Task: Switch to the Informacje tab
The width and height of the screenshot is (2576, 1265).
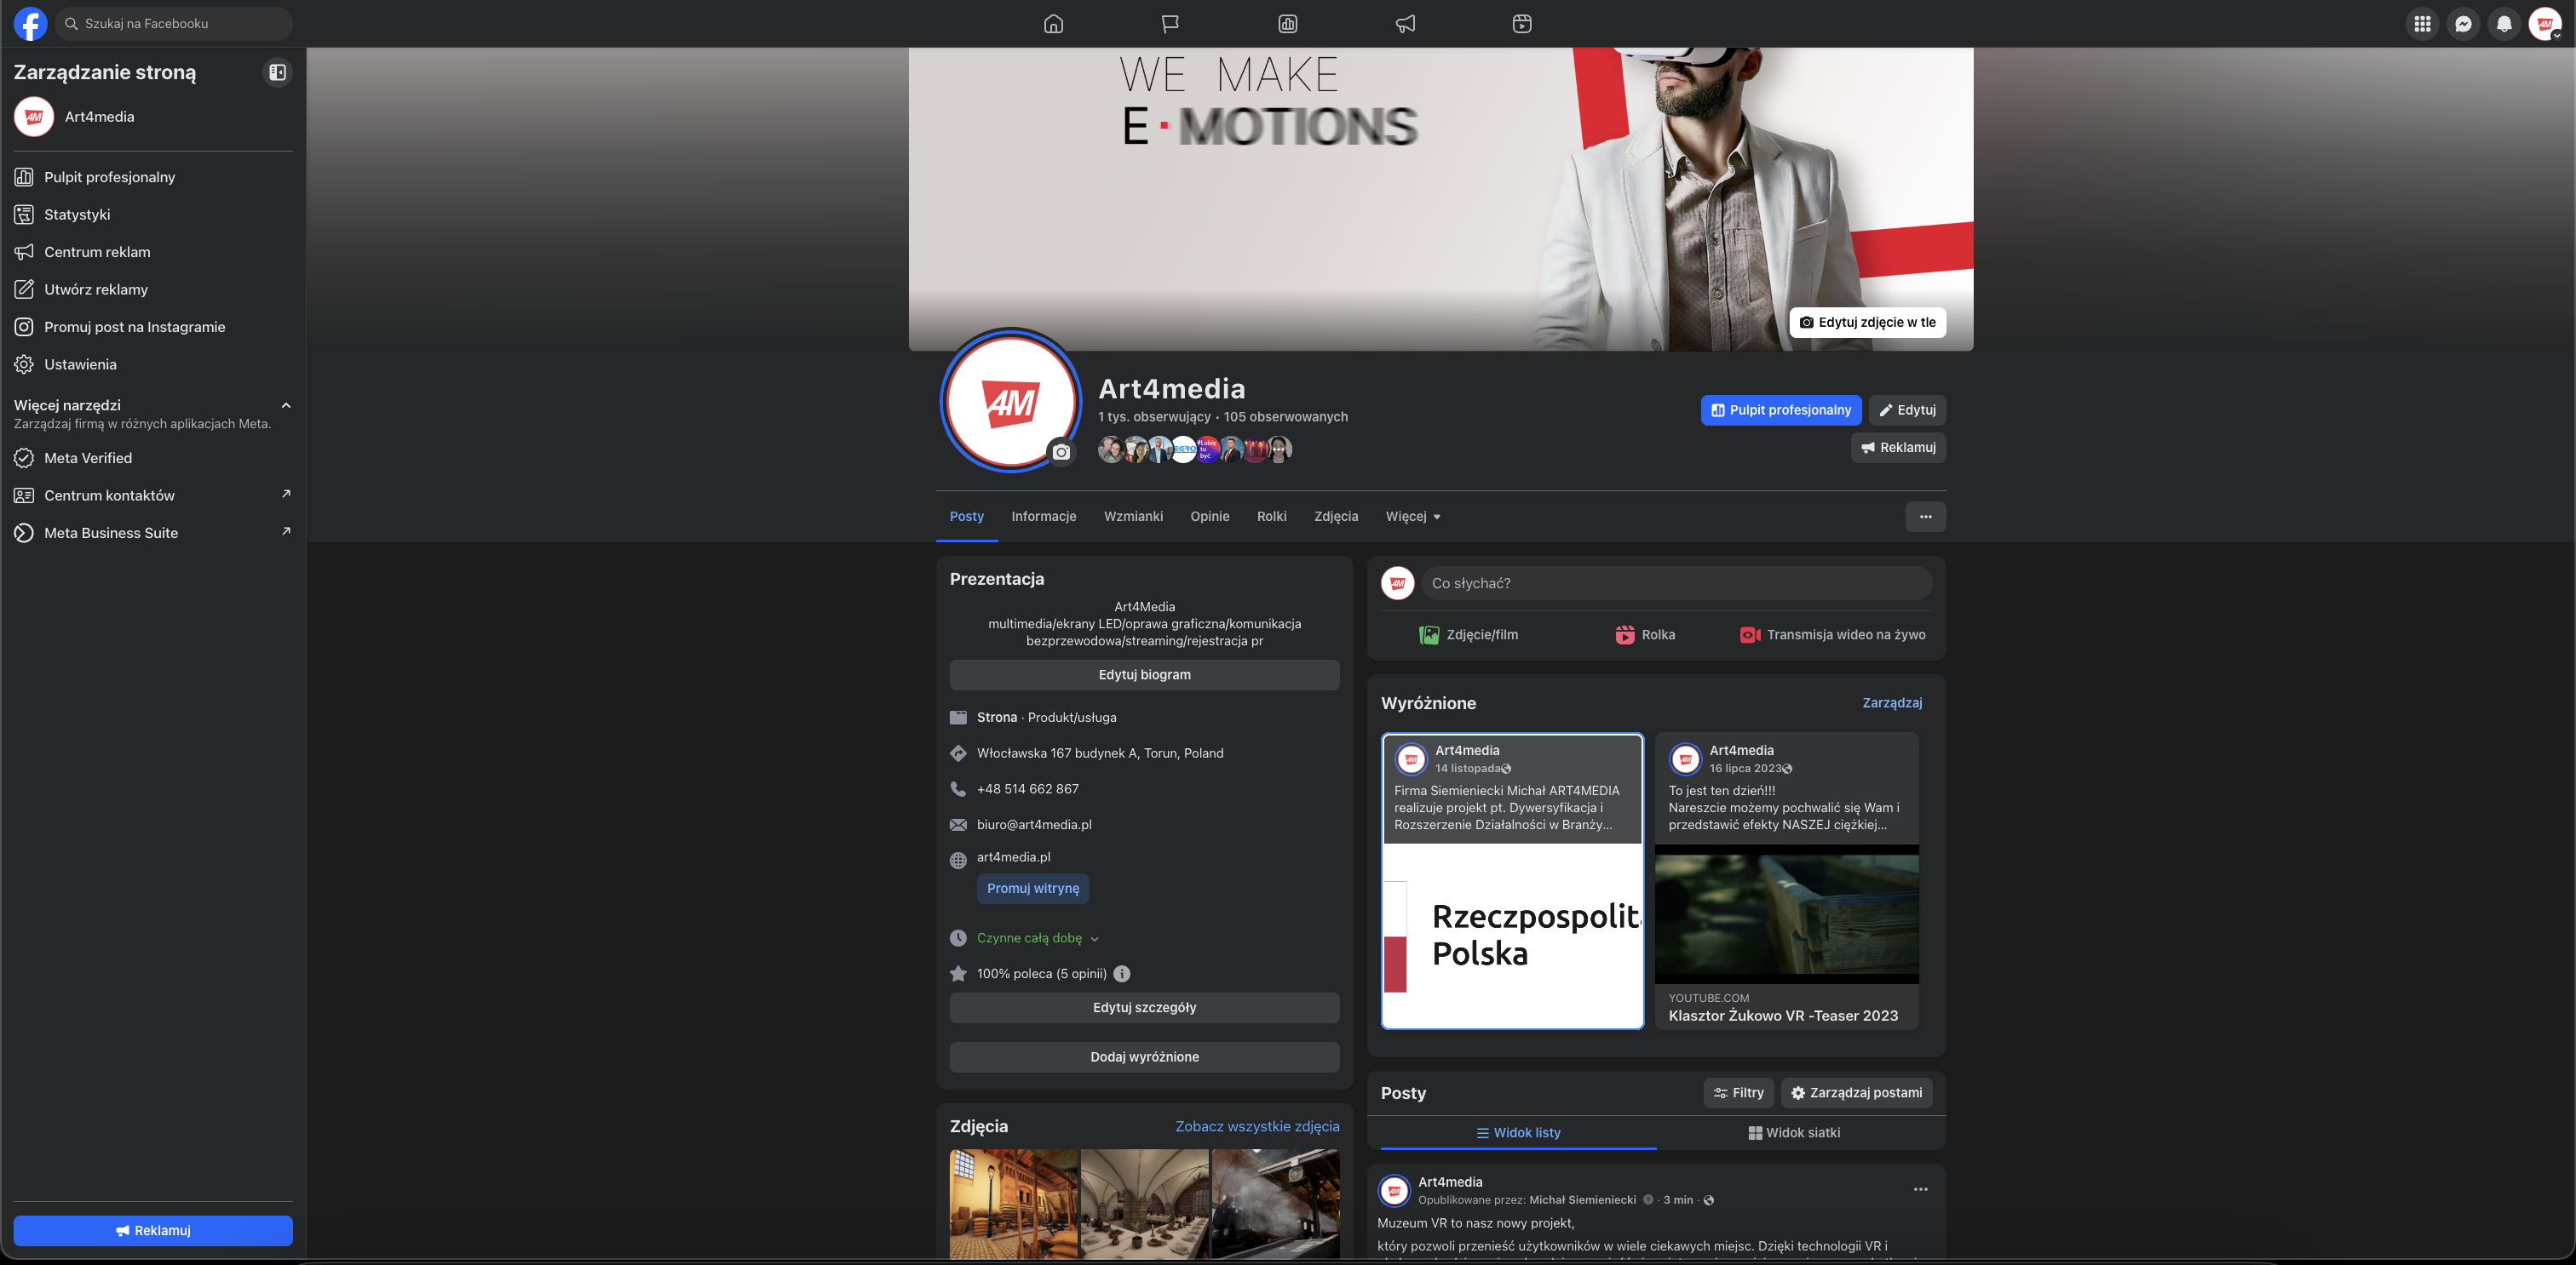Action: [1043, 517]
